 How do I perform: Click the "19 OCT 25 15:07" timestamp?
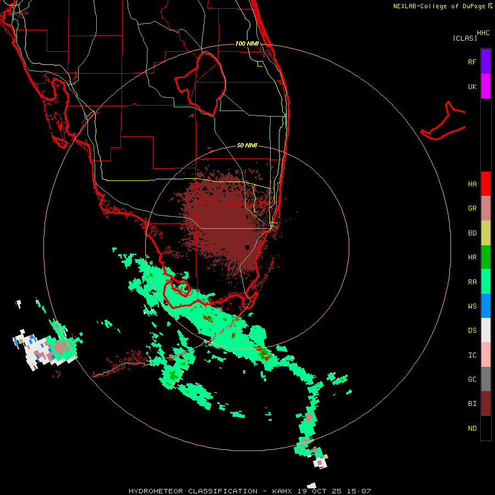334,491
